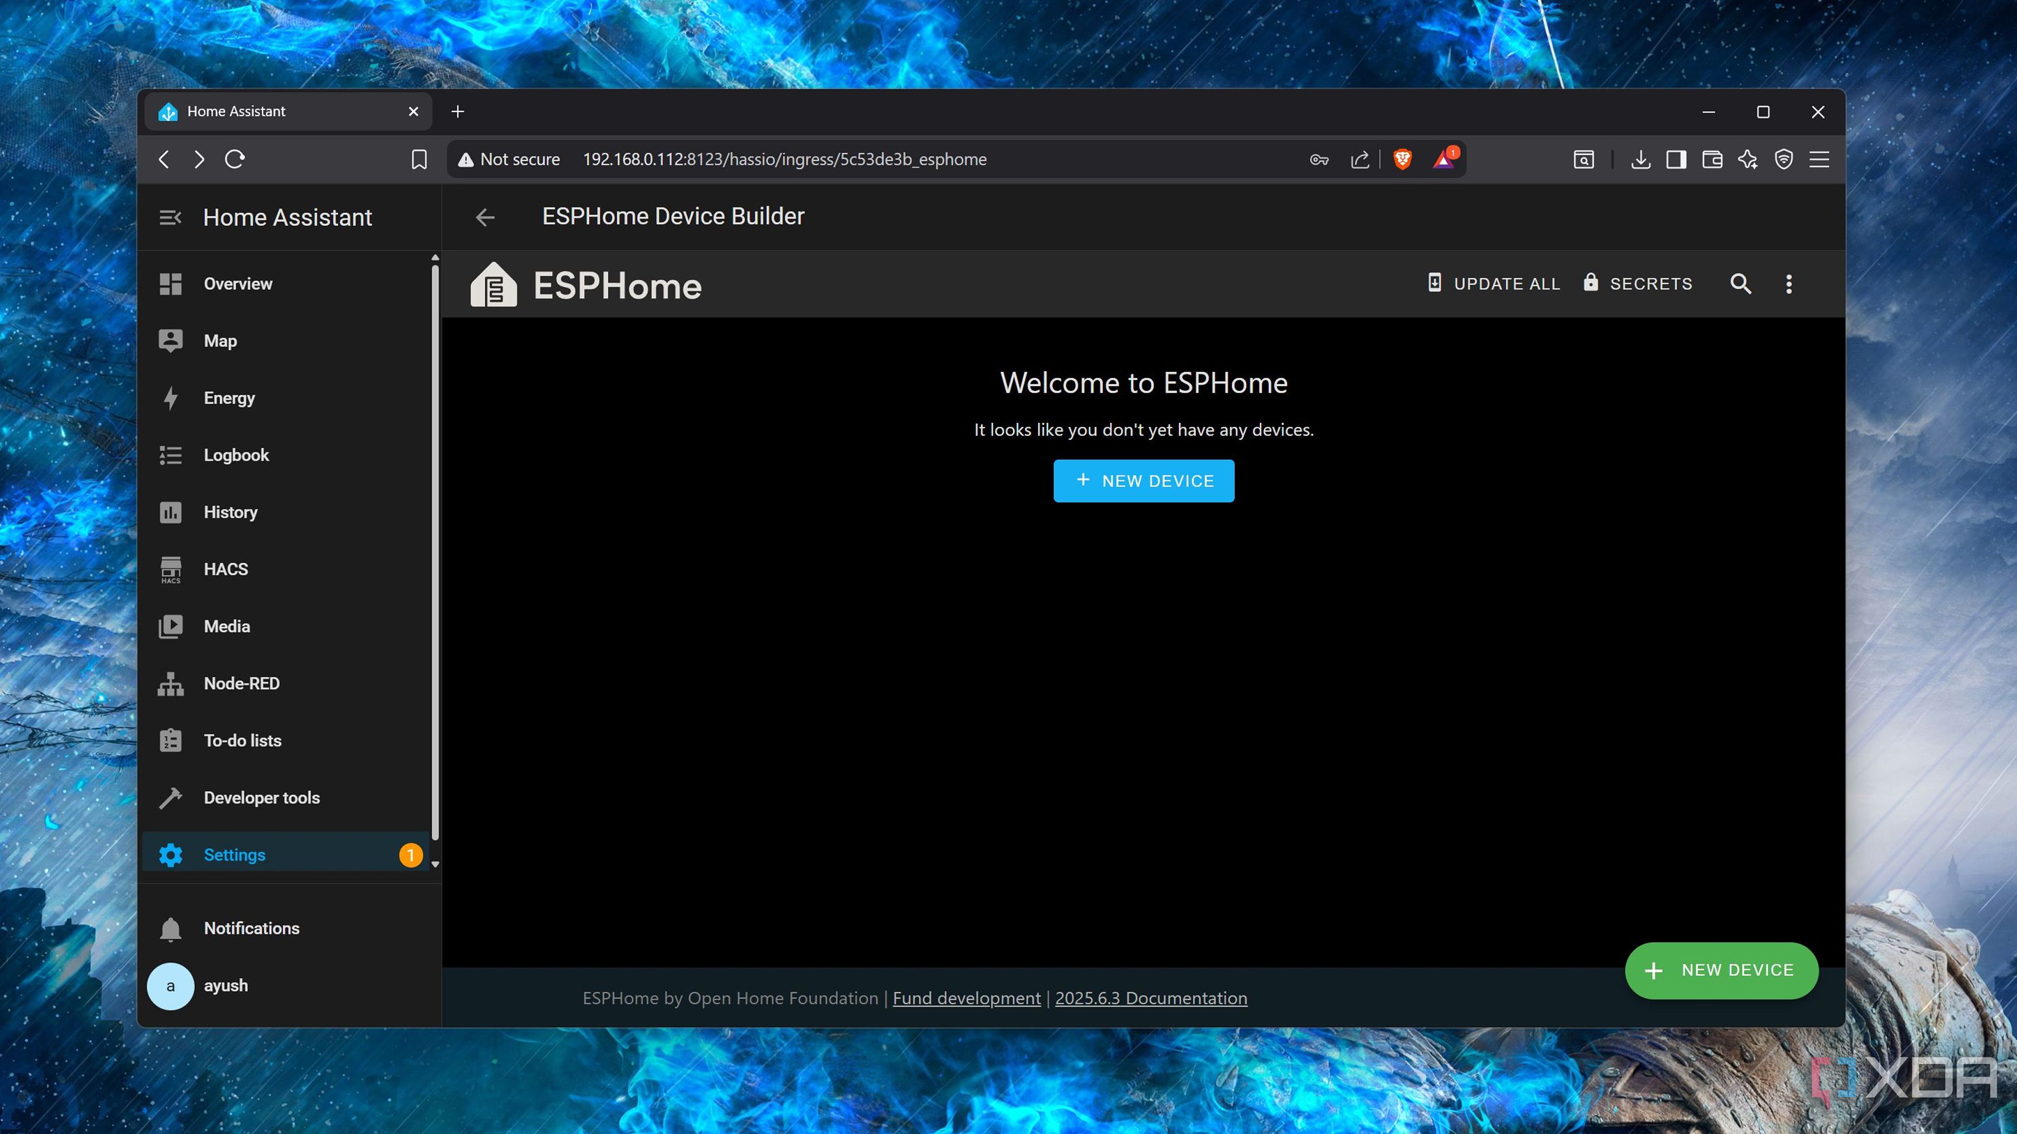Open the SECRETS editor
2017x1134 pixels.
[x=1637, y=284]
